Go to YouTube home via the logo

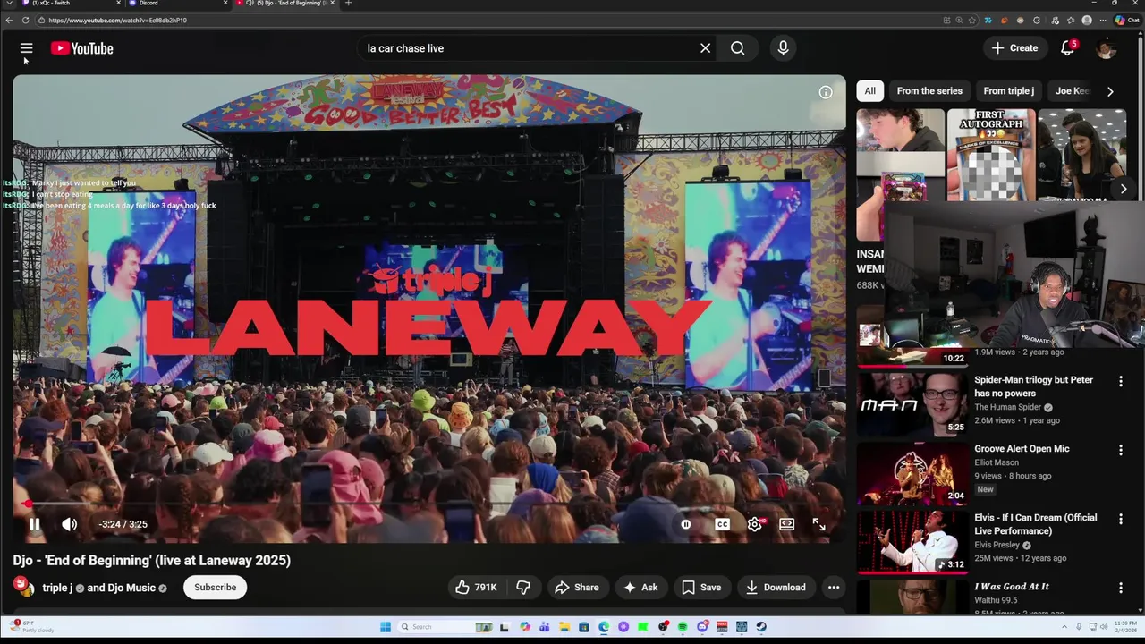81,48
